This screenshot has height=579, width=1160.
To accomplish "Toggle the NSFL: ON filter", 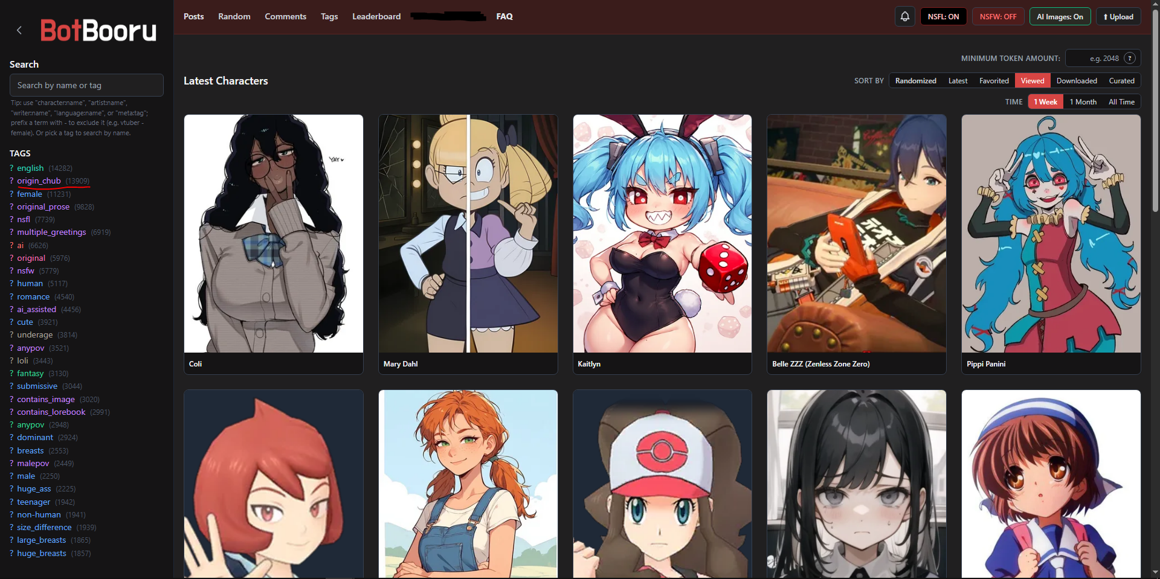I will pos(943,17).
